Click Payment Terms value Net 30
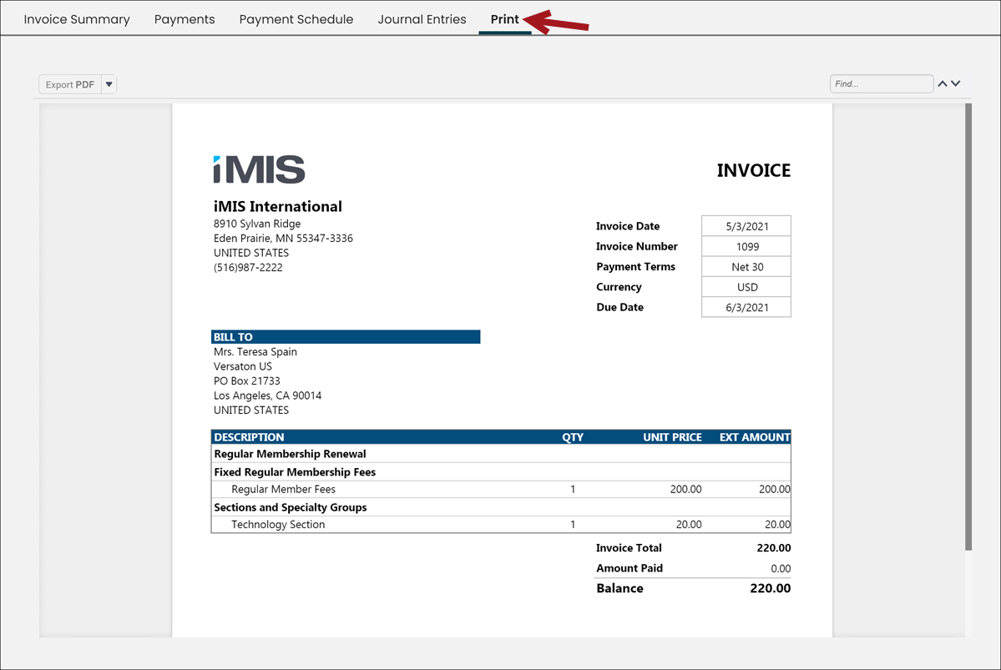The height and width of the screenshot is (670, 1001). (746, 267)
